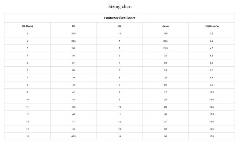Click the EU size 42 cell
The height and width of the screenshot is (144, 238).
[73, 92]
